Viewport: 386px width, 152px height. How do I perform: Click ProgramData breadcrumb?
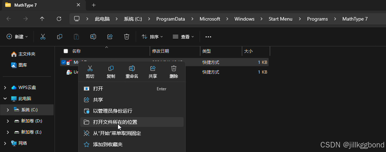pyautogui.click(x=171, y=19)
